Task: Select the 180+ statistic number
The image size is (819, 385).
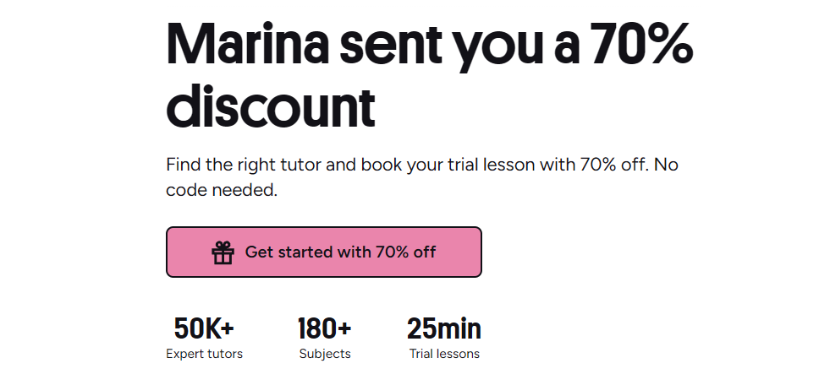Action: (x=324, y=328)
